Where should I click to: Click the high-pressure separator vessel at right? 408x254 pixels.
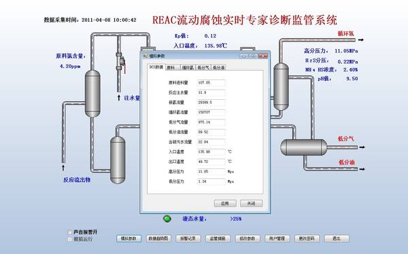281,87
